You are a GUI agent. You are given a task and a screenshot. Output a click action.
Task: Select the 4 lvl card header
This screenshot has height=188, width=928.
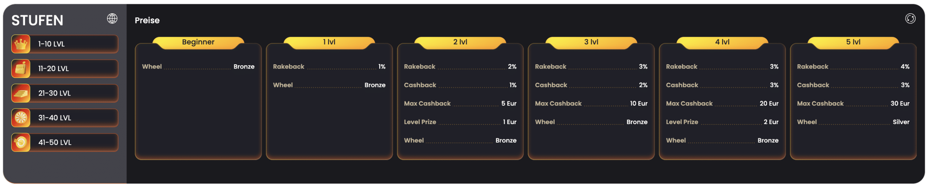click(x=722, y=42)
